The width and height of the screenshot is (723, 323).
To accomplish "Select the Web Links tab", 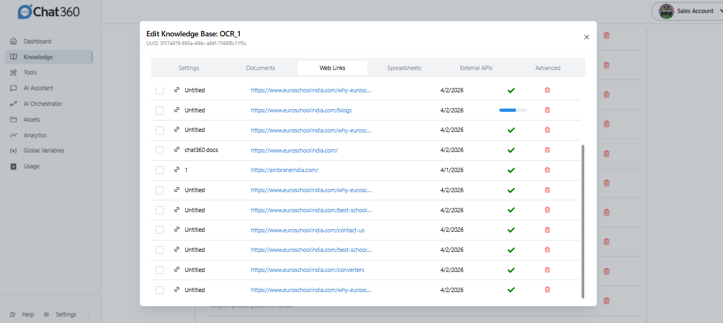I will pos(332,68).
